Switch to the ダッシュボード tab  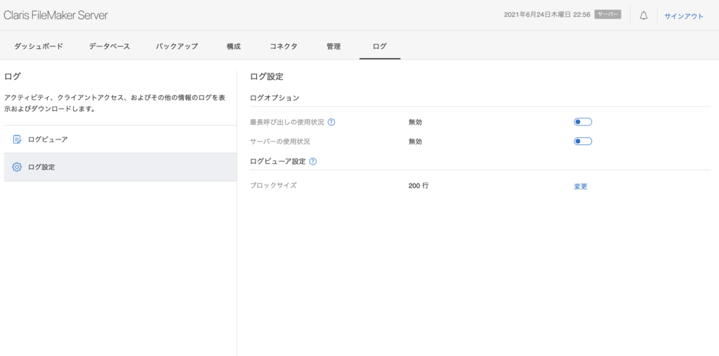39,46
